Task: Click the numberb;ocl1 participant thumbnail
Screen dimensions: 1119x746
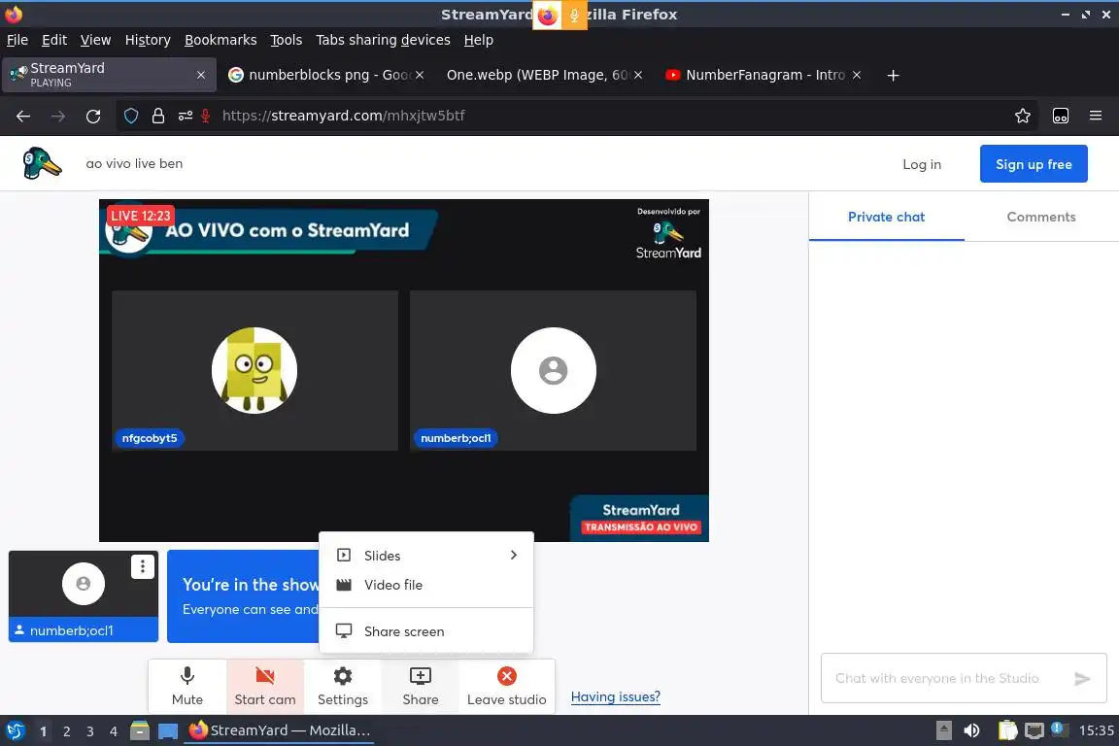Action: 84,596
